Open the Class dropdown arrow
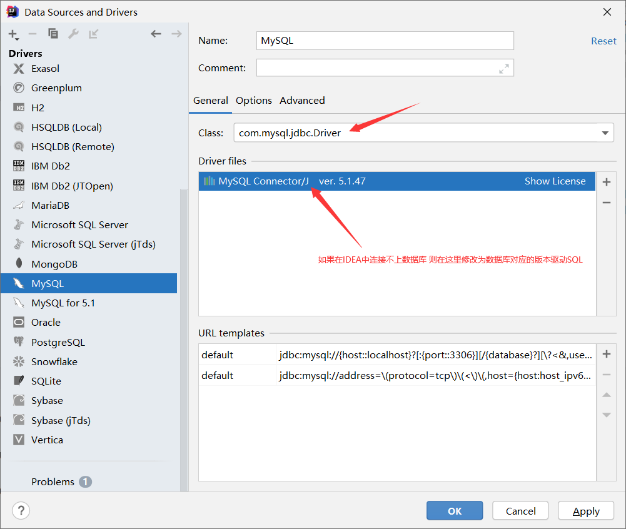The width and height of the screenshot is (626, 529). tap(605, 133)
